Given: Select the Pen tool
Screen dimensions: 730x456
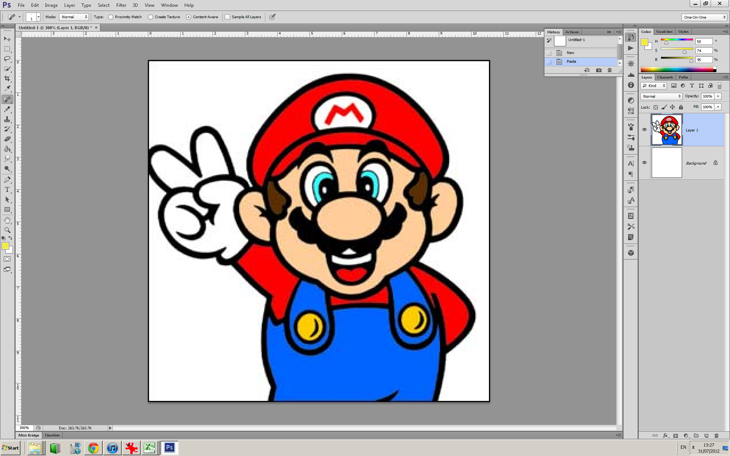Looking at the screenshot, I should [7, 180].
